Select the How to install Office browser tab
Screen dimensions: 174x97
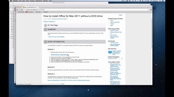30,7
